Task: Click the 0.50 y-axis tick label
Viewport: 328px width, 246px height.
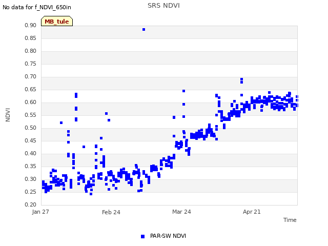Action: [x=30, y=128]
